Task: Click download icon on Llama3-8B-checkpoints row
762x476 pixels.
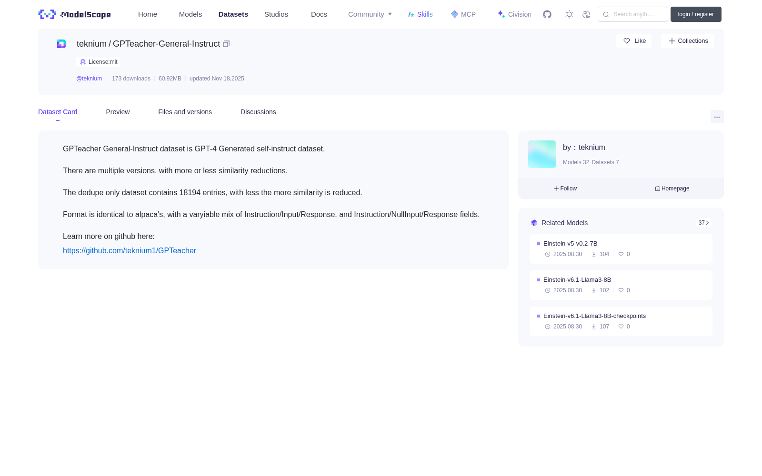Action: [x=594, y=327]
